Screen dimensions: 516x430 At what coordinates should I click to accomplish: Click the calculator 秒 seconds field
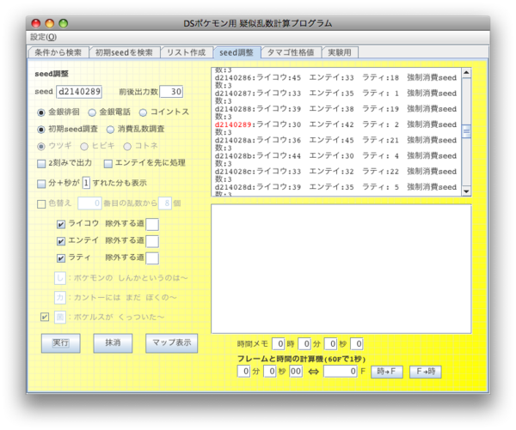tap(270, 372)
